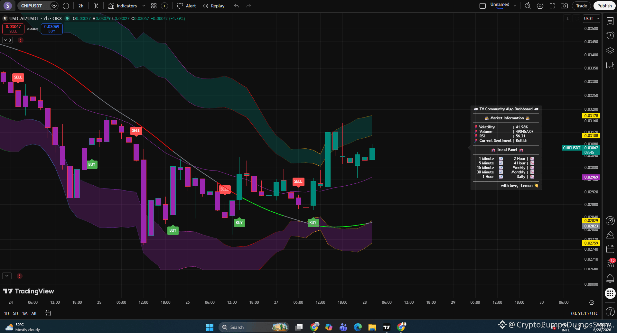Screen dimensions: 617x333
Task: Open the user profile avatar menu
Action: 8,6
